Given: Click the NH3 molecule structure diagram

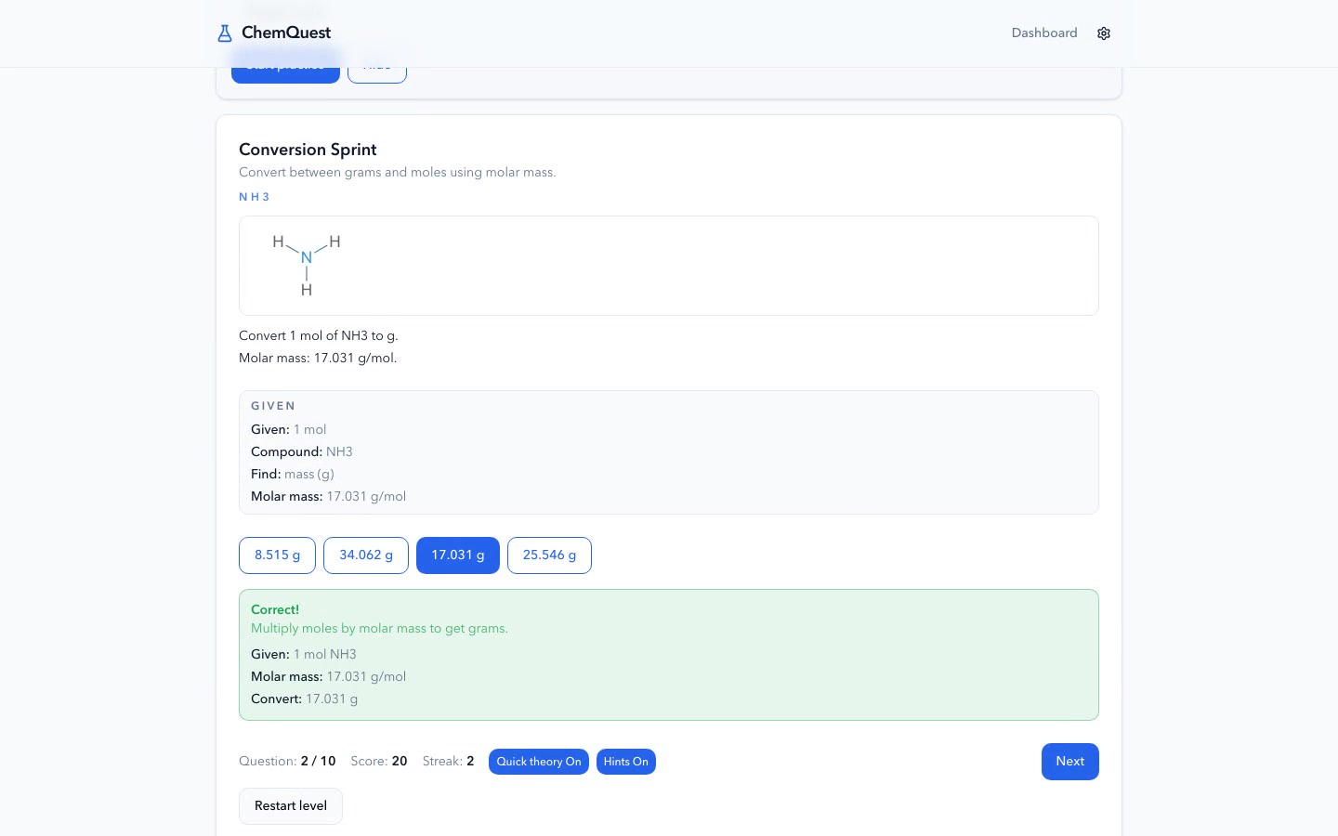Looking at the screenshot, I should (307, 266).
